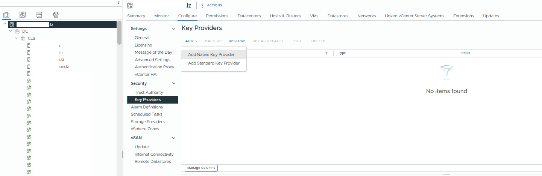Open the ADD dropdown menu

point(191,41)
